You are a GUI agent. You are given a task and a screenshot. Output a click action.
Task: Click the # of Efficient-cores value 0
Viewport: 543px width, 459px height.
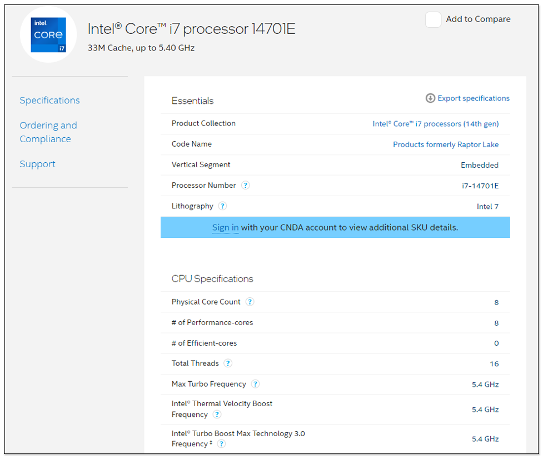(496, 343)
